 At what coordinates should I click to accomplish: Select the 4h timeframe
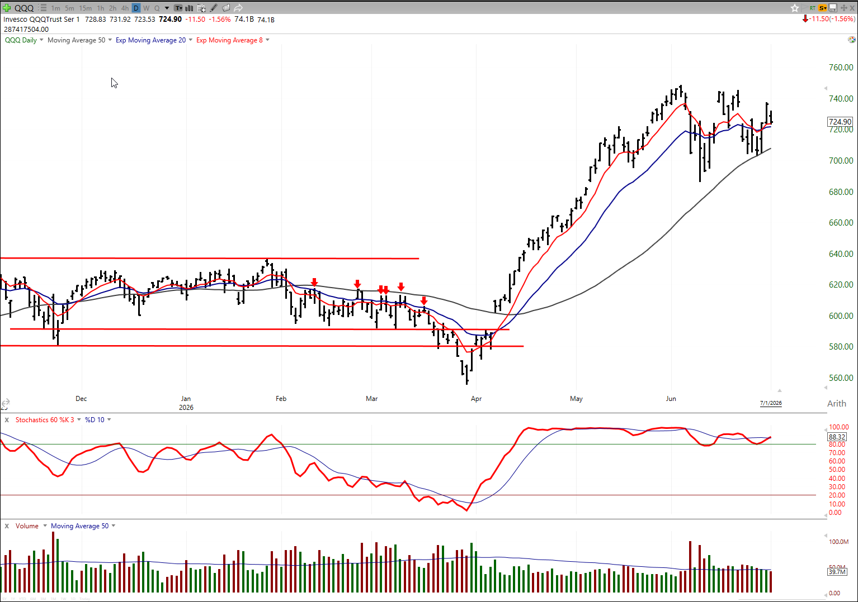coord(125,8)
